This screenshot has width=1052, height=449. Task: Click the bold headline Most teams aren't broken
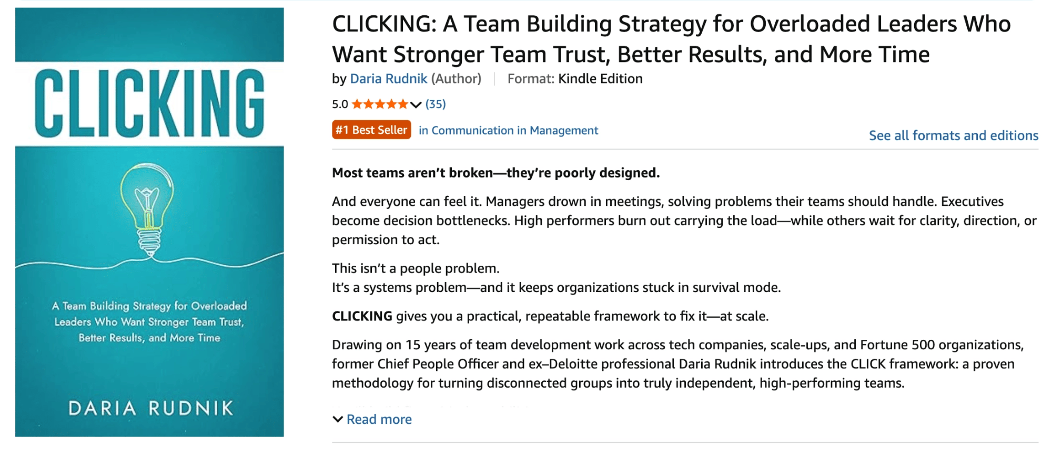point(495,173)
